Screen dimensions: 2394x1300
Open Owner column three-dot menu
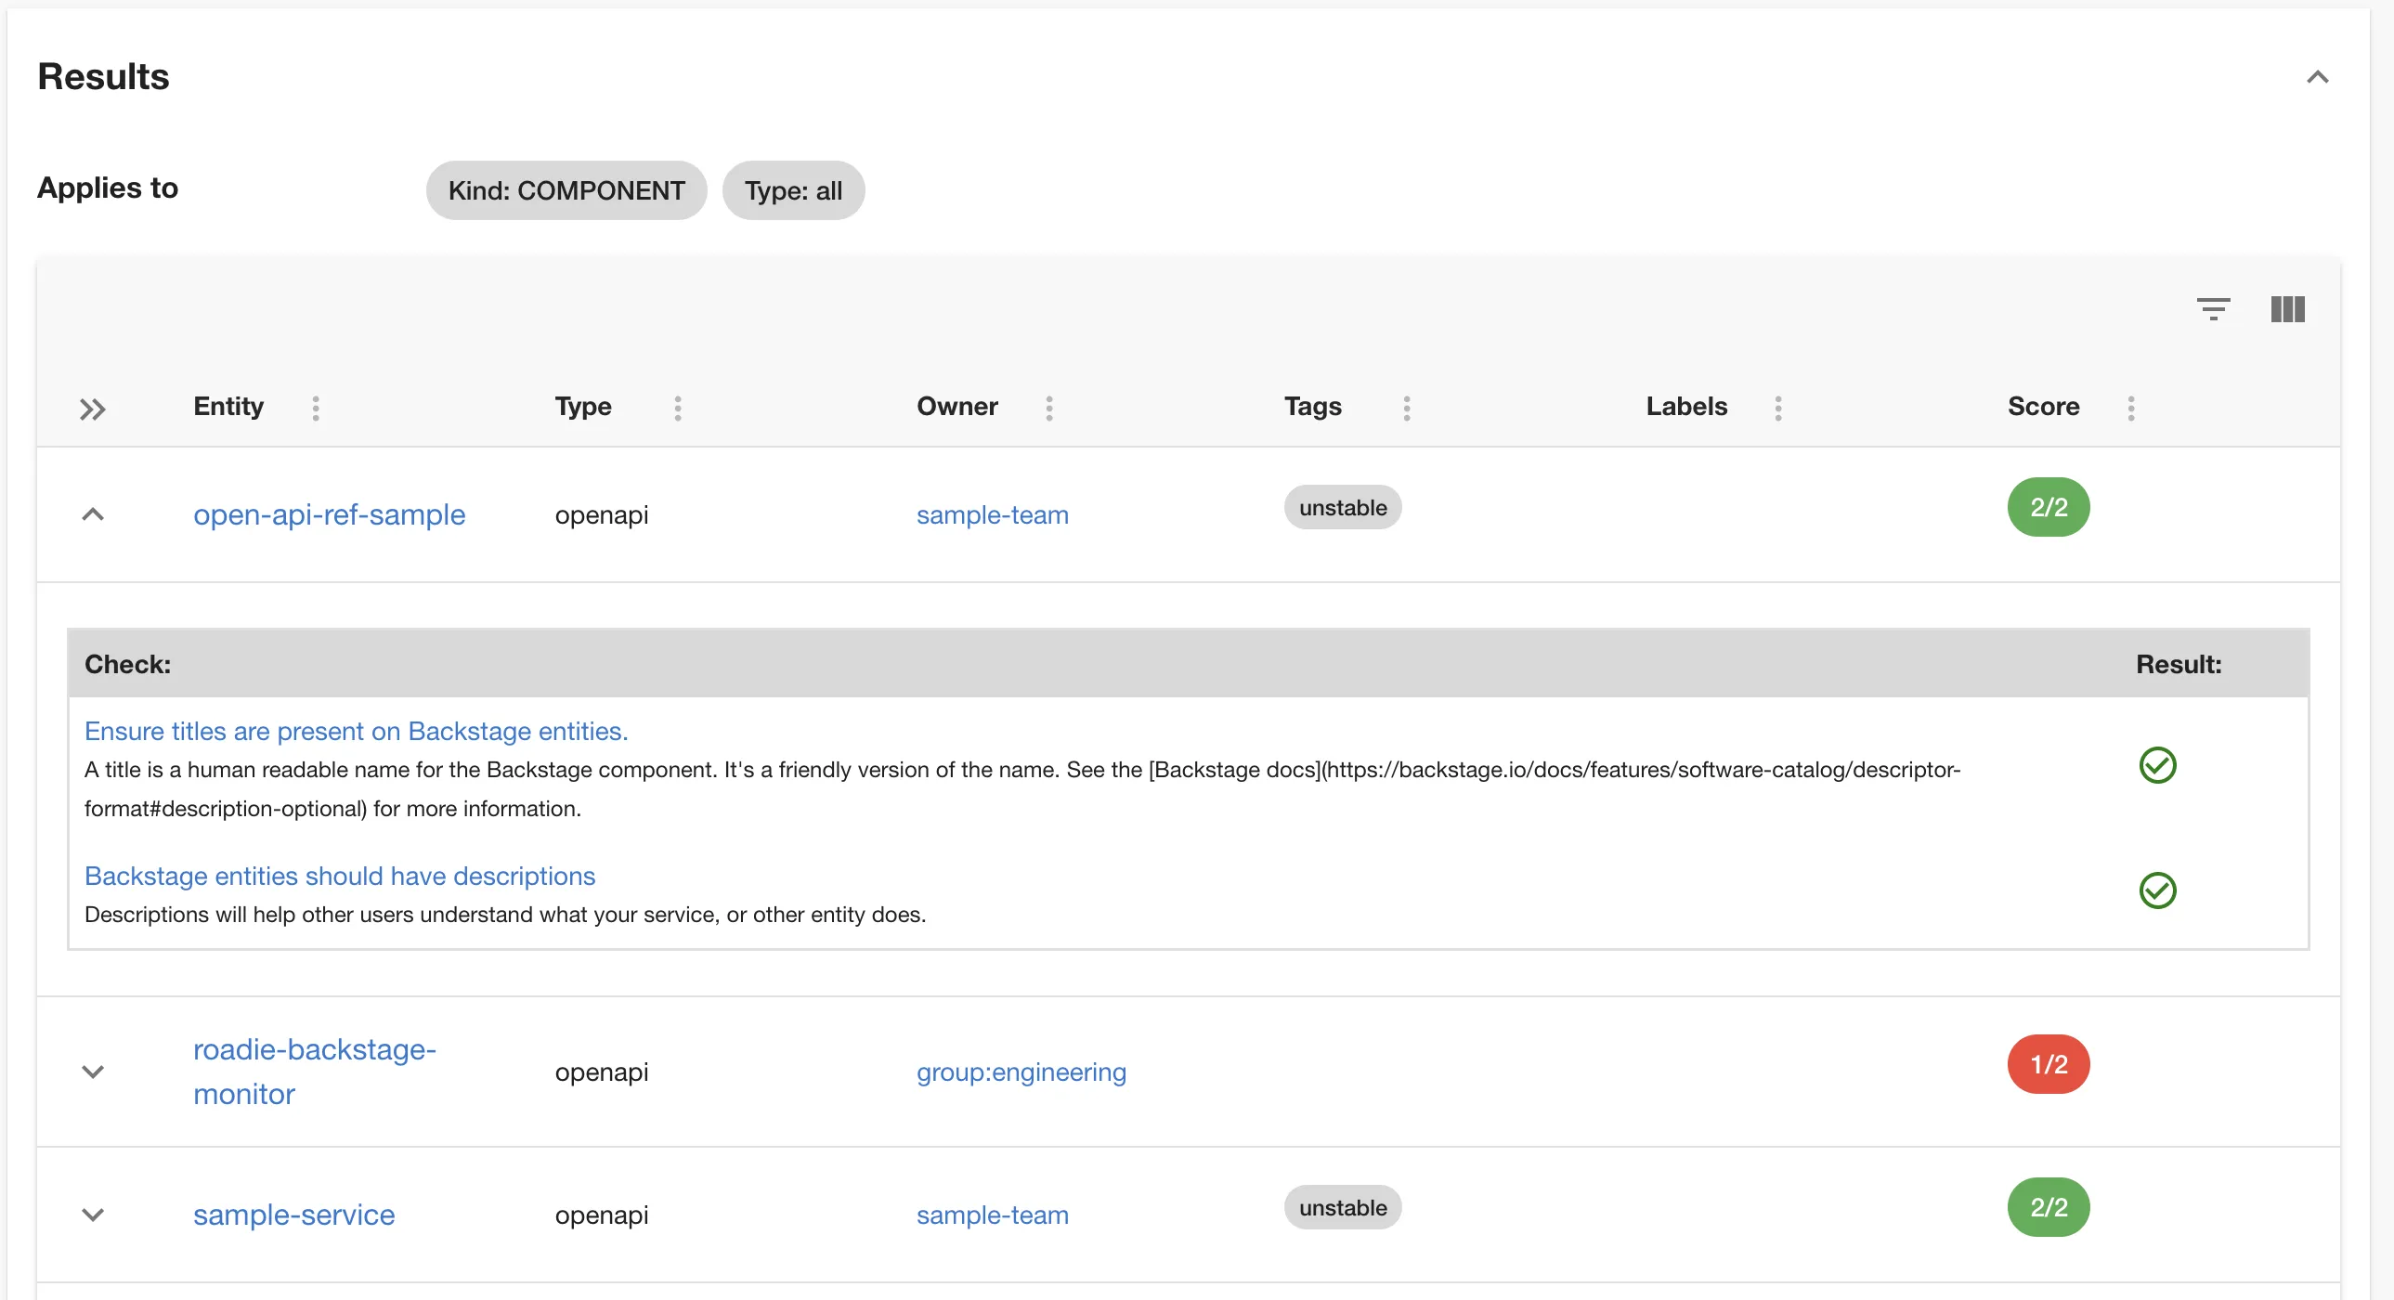tap(1049, 408)
